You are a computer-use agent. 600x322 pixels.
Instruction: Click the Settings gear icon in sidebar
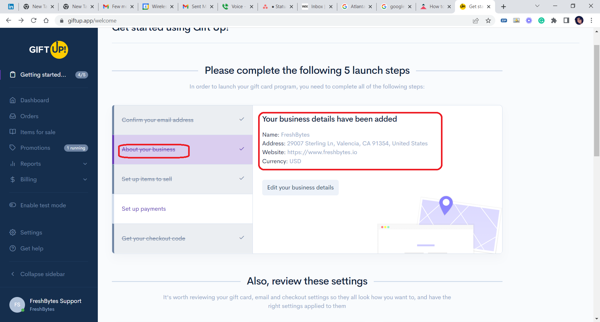(13, 233)
